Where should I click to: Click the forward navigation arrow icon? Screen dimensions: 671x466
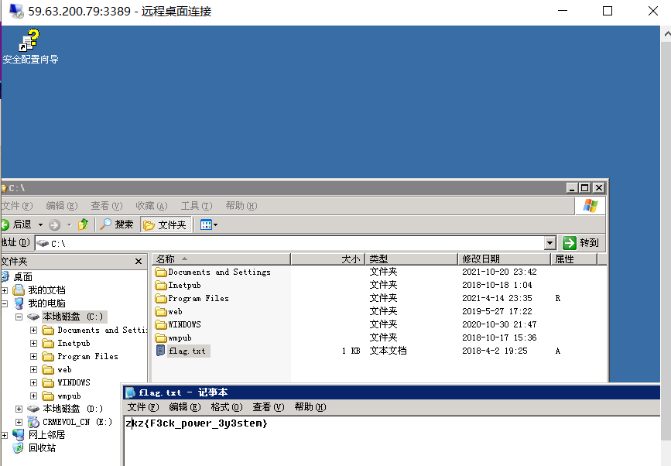[54, 224]
